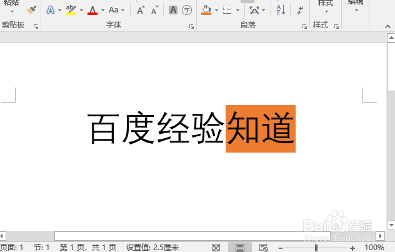Click 第 1 页, 共 1 页 page indicator
Viewport: 395px width, 252px height.
(x=88, y=248)
